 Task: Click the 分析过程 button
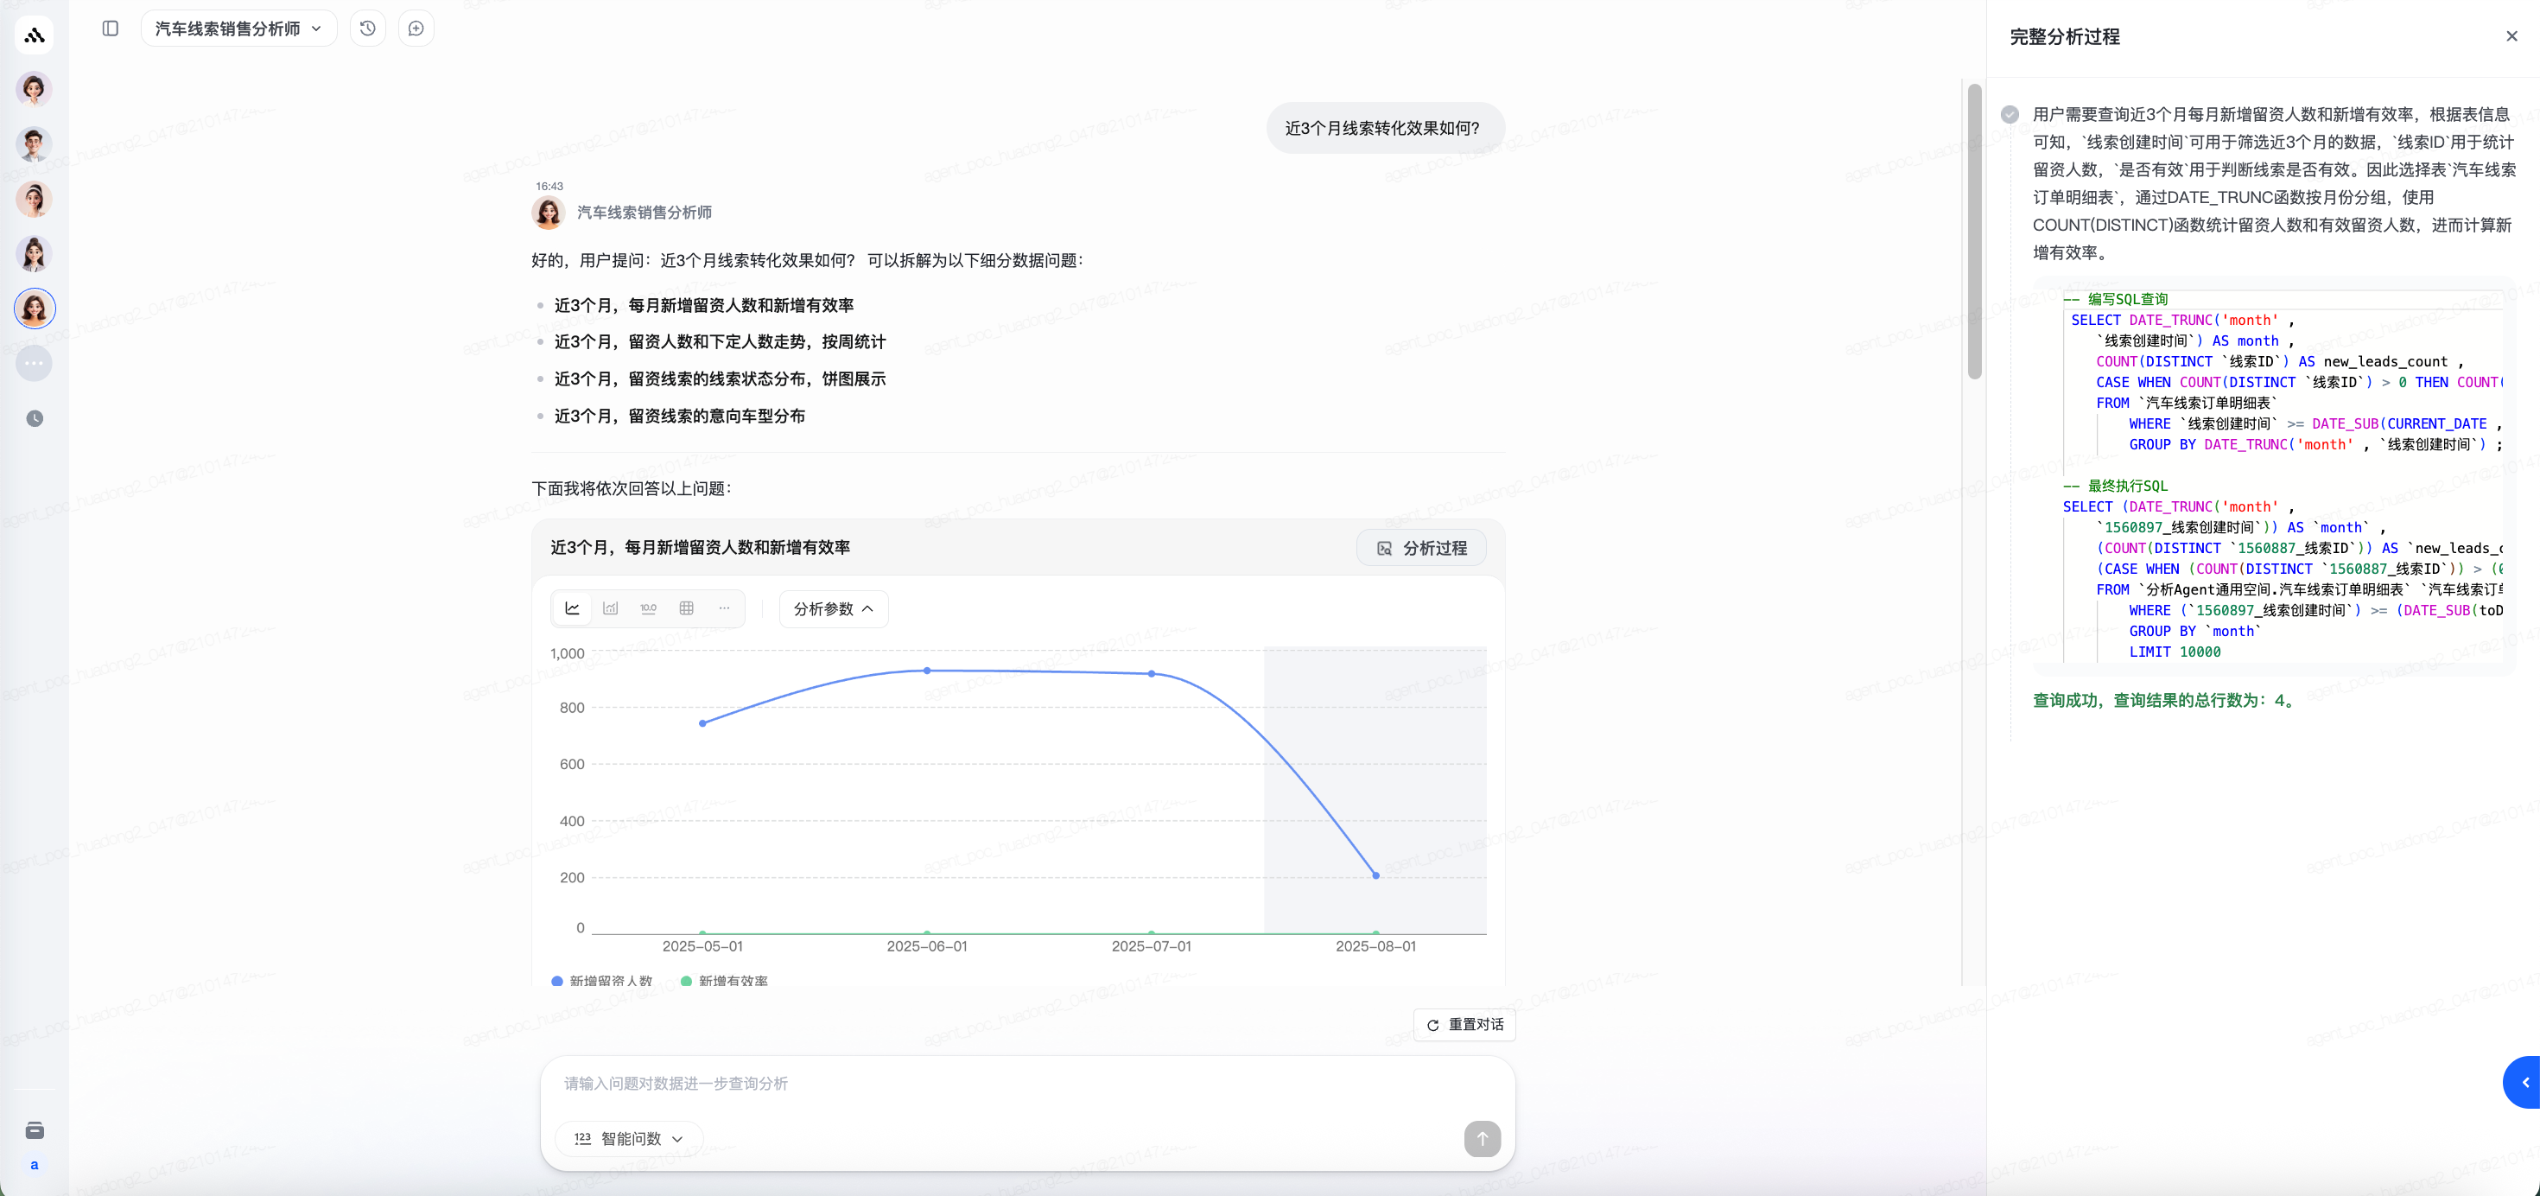(x=1421, y=548)
